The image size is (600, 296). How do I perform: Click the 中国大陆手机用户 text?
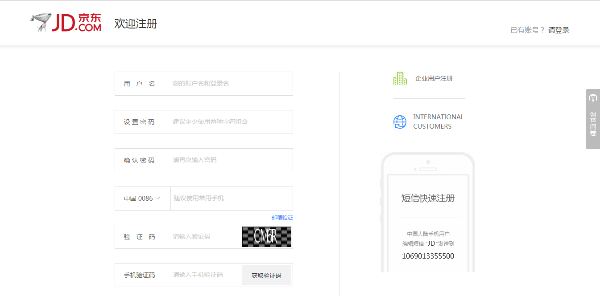tap(428, 234)
